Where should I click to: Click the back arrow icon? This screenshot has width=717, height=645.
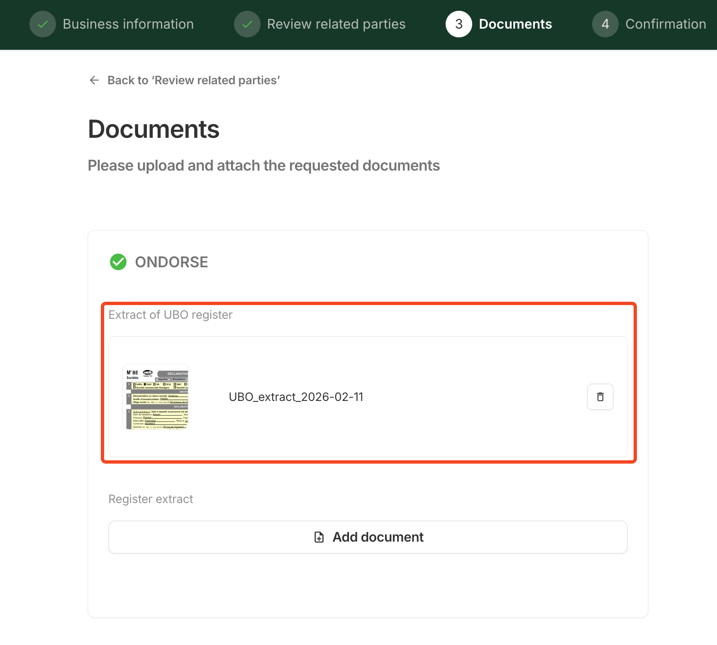(x=94, y=80)
